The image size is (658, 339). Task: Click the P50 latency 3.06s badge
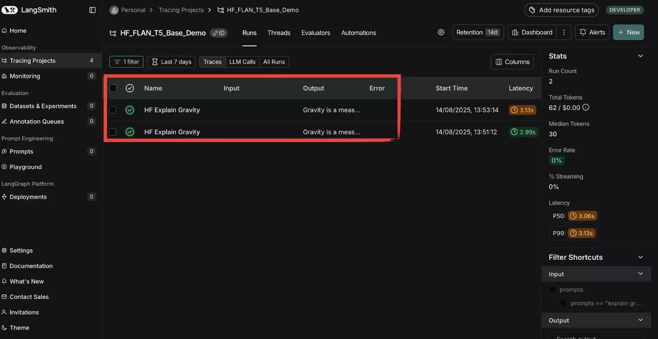tap(582, 216)
